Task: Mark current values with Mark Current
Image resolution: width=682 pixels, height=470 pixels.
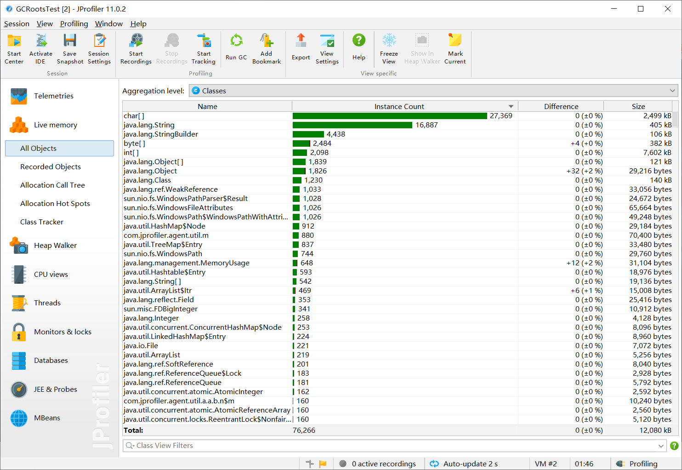Action: pos(455,49)
